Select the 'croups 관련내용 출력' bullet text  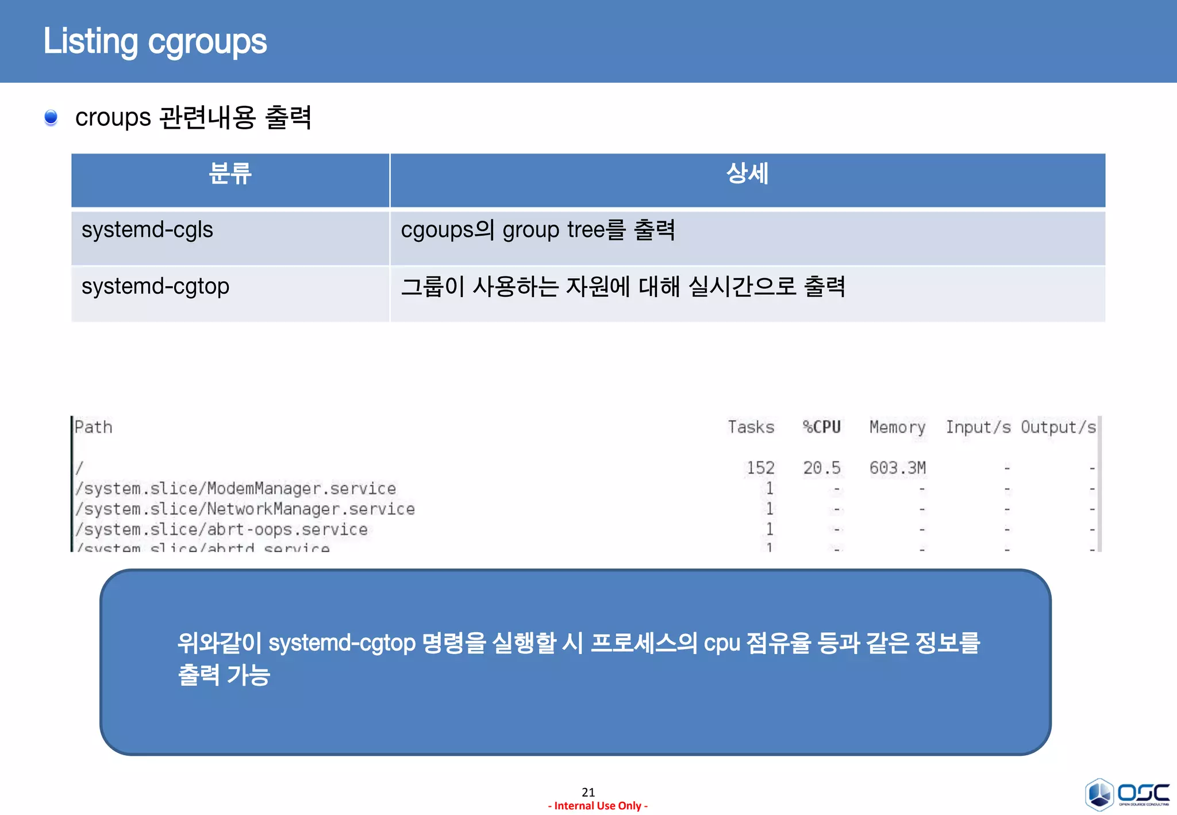pos(193,117)
